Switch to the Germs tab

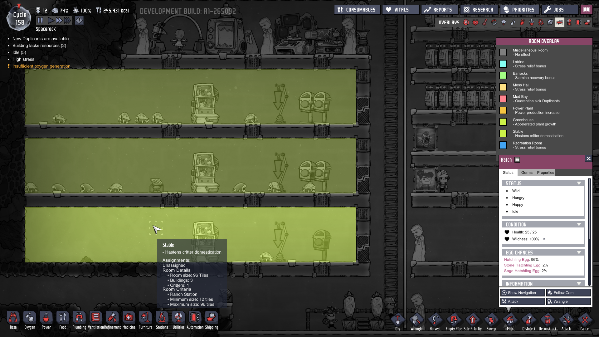(527, 173)
